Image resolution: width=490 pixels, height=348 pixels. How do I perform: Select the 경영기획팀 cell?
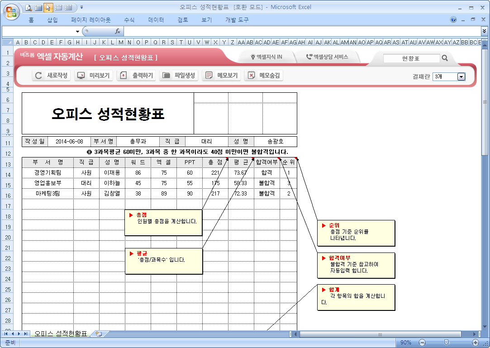(x=48, y=172)
